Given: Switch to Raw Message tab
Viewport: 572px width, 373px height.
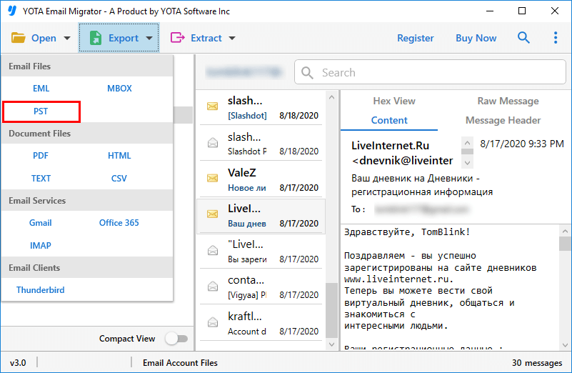Looking at the screenshot, I should [508, 101].
